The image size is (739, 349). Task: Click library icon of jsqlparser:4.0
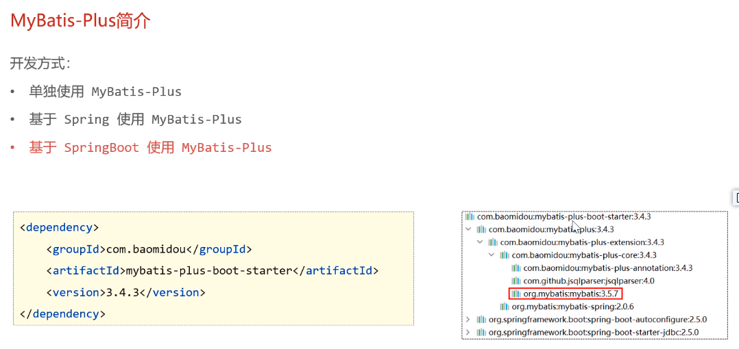click(x=516, y=281)
